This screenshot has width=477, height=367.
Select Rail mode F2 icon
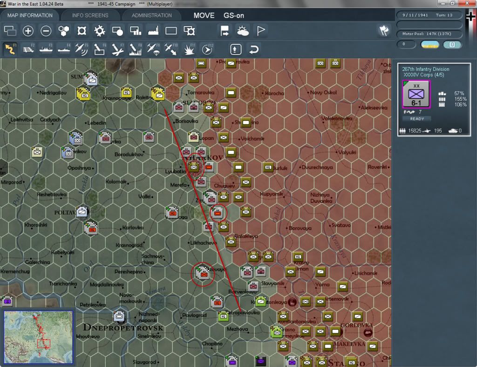(28, 49)
